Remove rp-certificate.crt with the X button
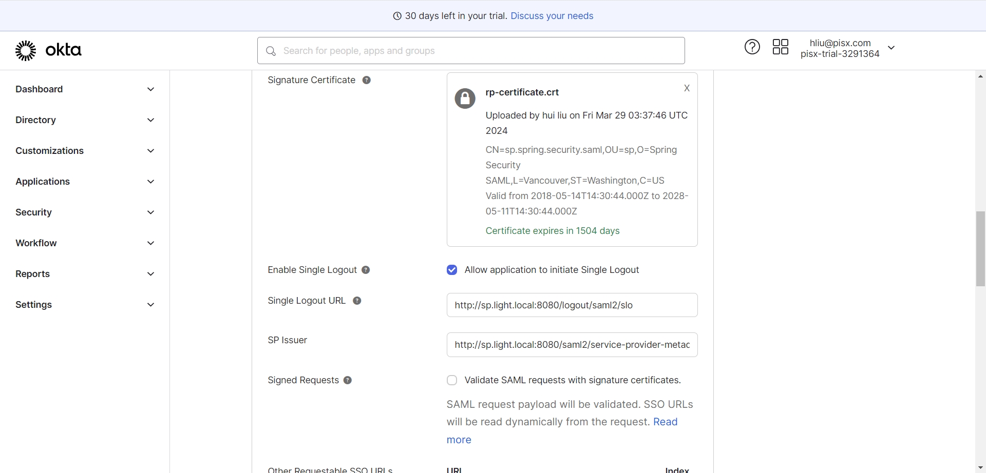This screenshot has height=473, width=986. [687, 88]
